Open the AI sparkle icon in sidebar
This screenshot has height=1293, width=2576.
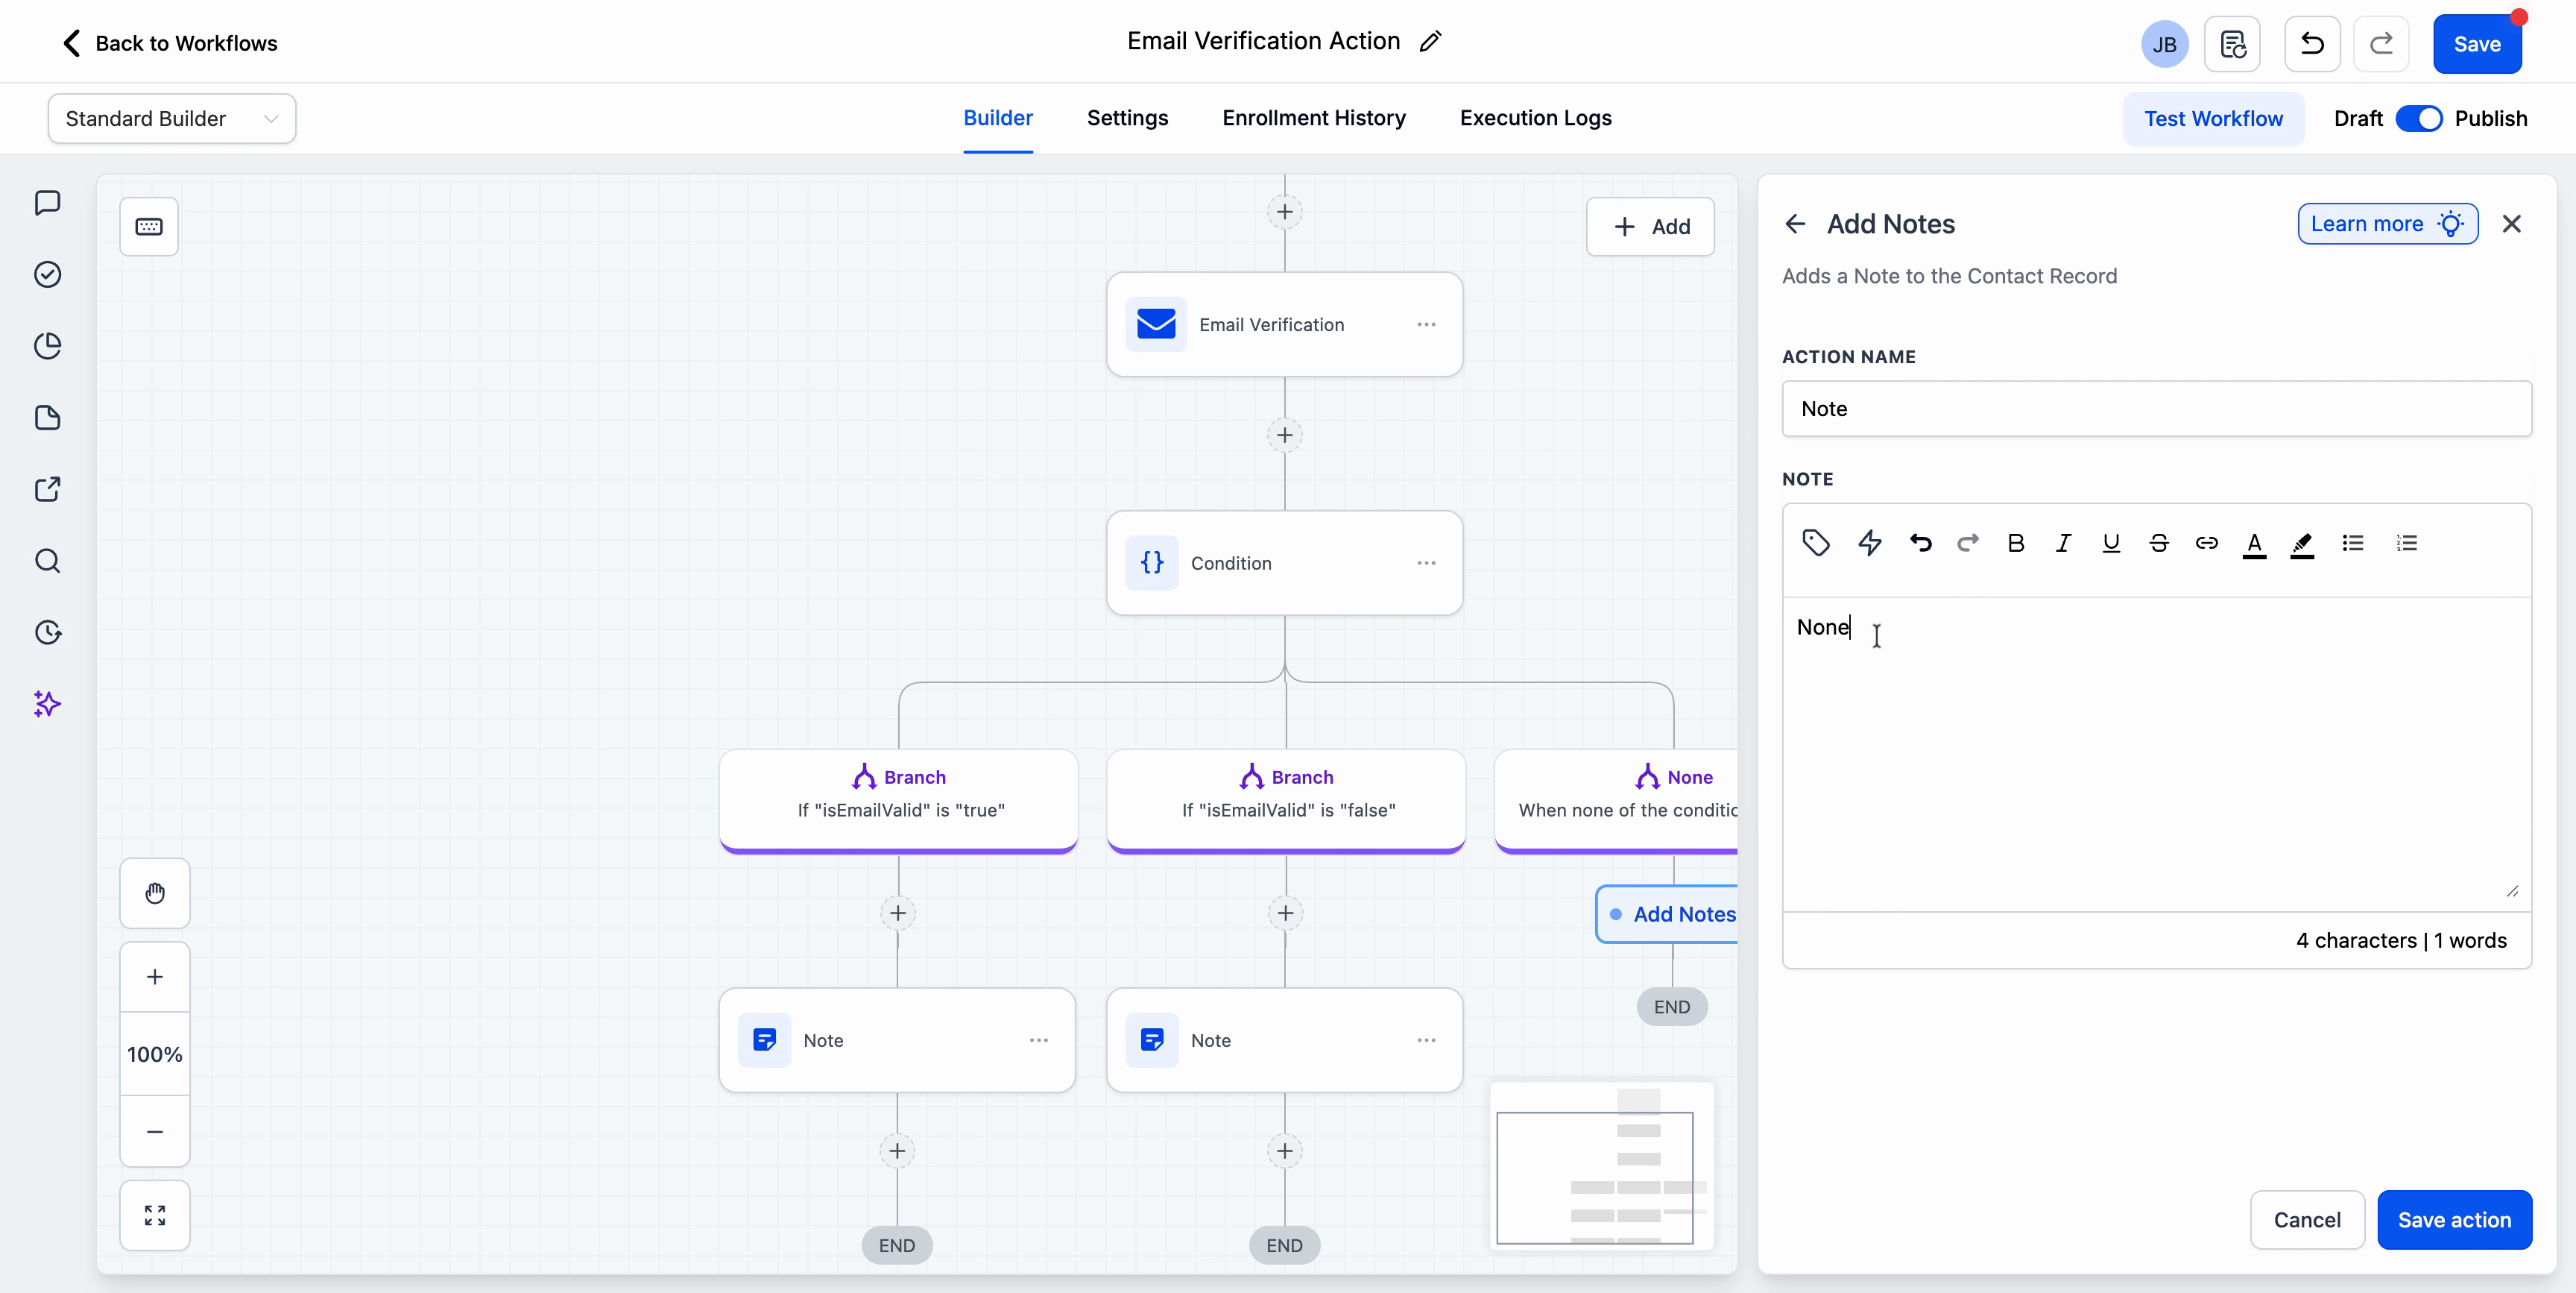click(47, 704)
